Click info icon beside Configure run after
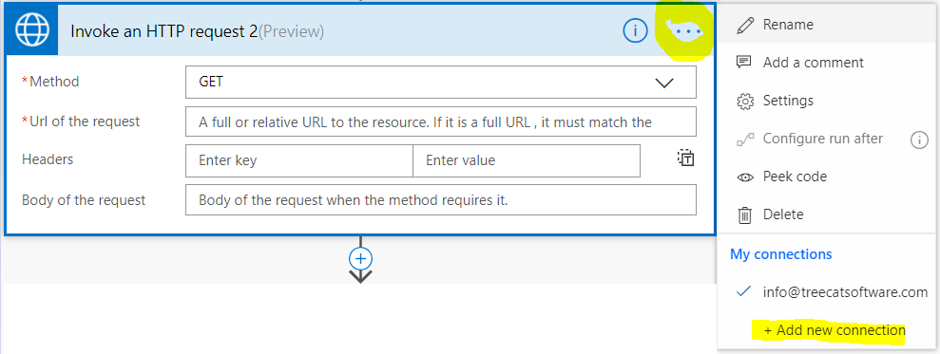Screen dimensions: 940x354 [x=919, y=140]
